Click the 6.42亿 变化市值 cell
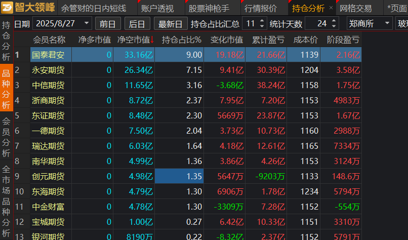The height and width of the screenshot is (240, 408). click(225, 222)
